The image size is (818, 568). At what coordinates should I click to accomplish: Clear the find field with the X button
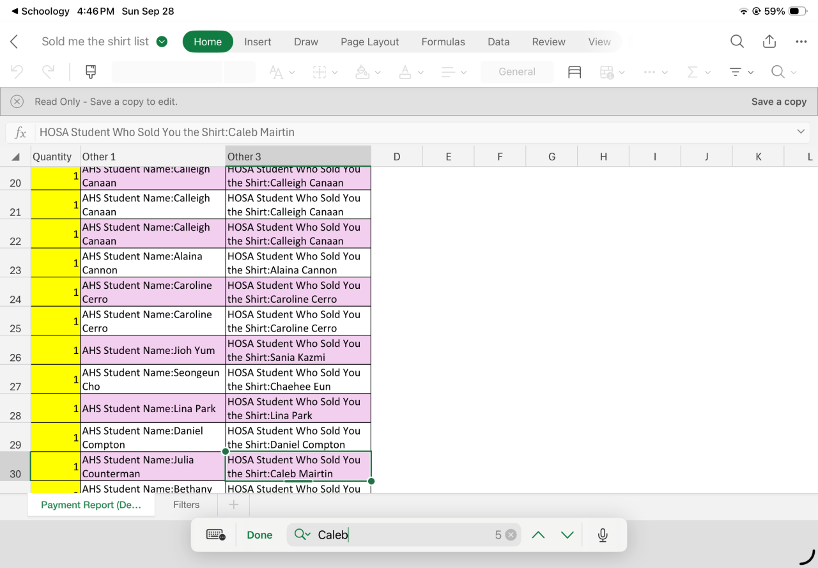[511, 535]
